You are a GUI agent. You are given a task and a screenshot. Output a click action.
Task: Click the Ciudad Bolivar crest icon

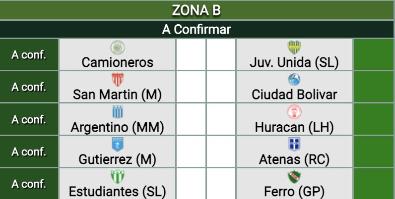294,80
